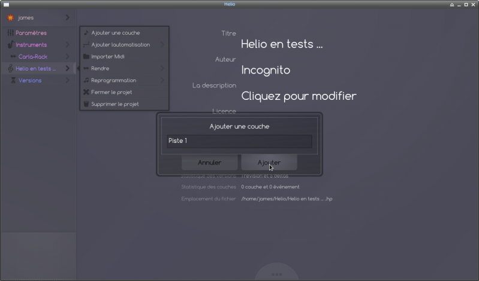Expand the james user chevron

(x=68, y=18)
